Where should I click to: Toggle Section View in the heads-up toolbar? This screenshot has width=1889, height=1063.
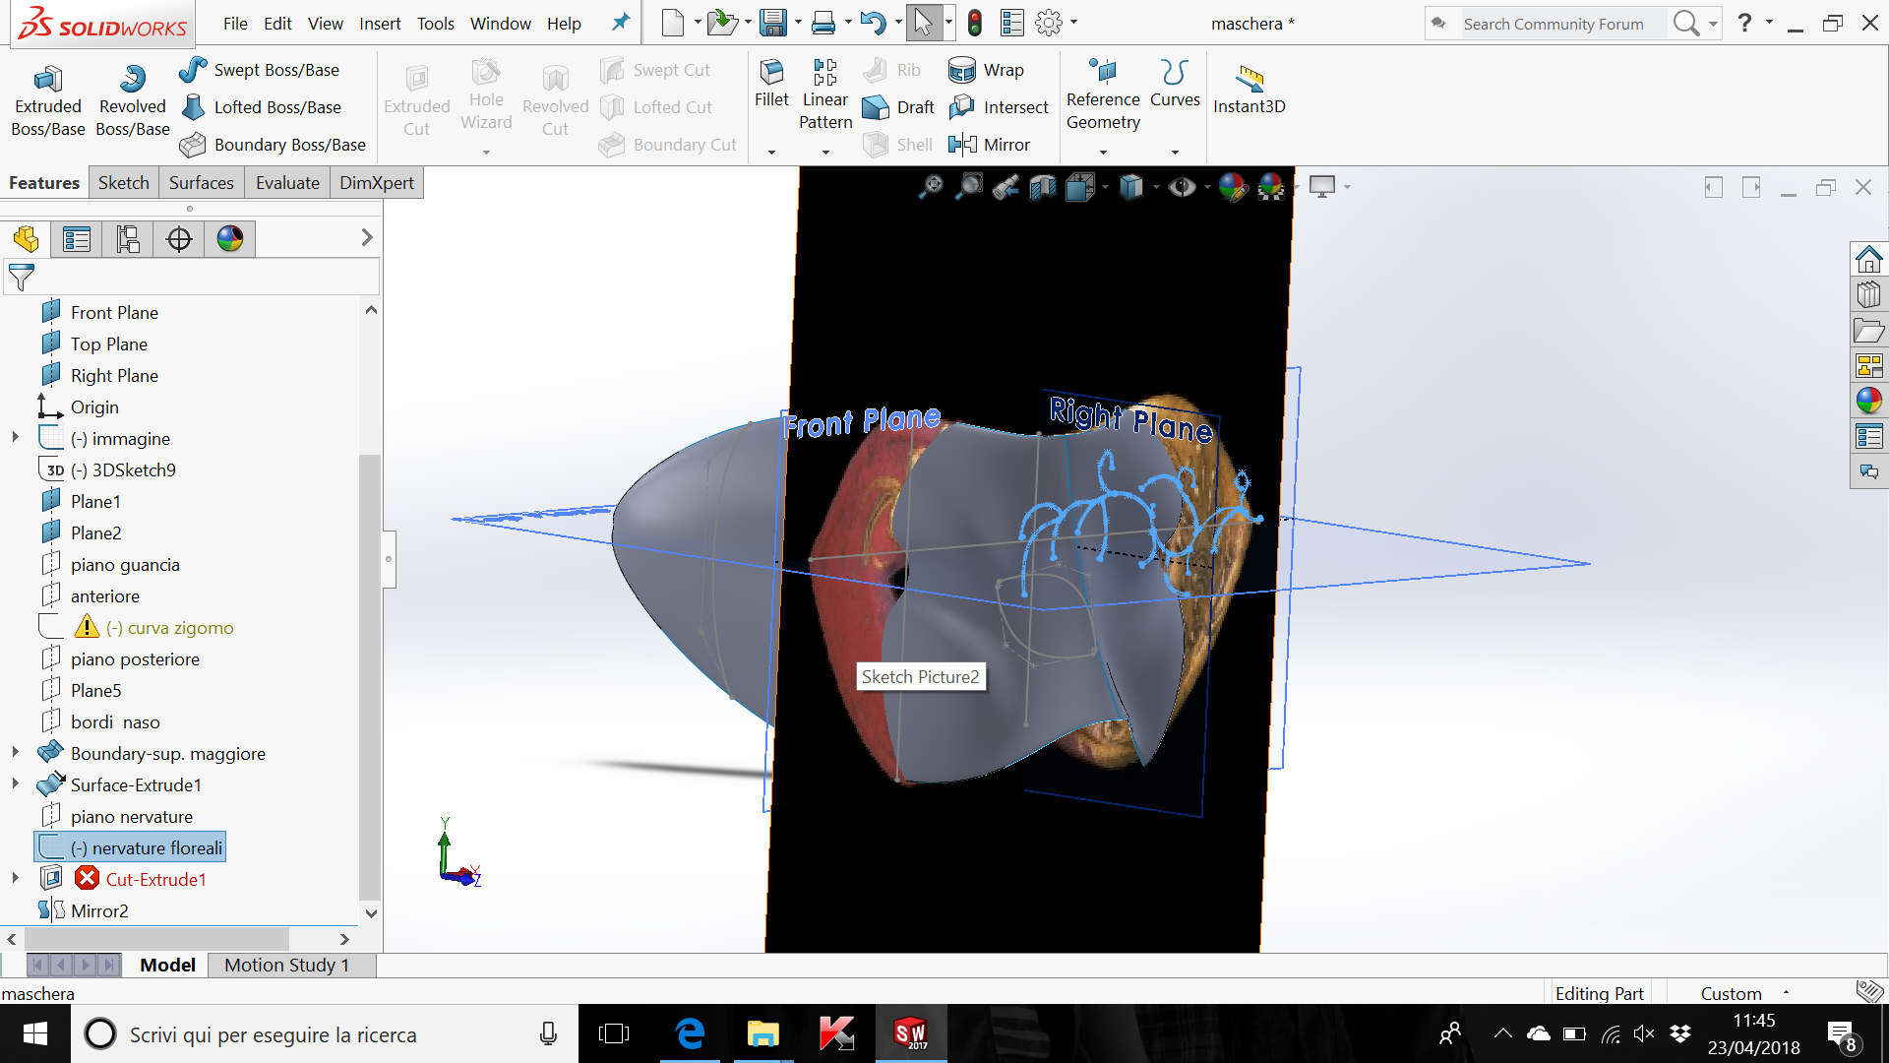[x=1043, y=186]
